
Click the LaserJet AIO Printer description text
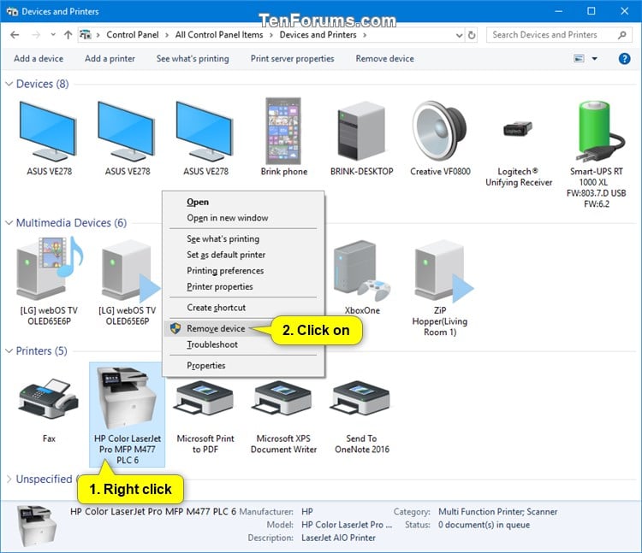click(338, 538)
